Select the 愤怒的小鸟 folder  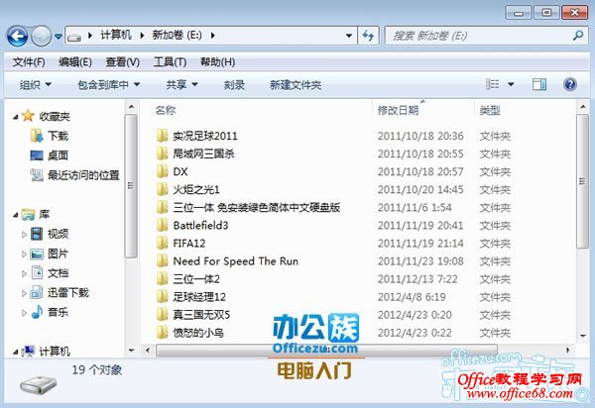(190, 333)
